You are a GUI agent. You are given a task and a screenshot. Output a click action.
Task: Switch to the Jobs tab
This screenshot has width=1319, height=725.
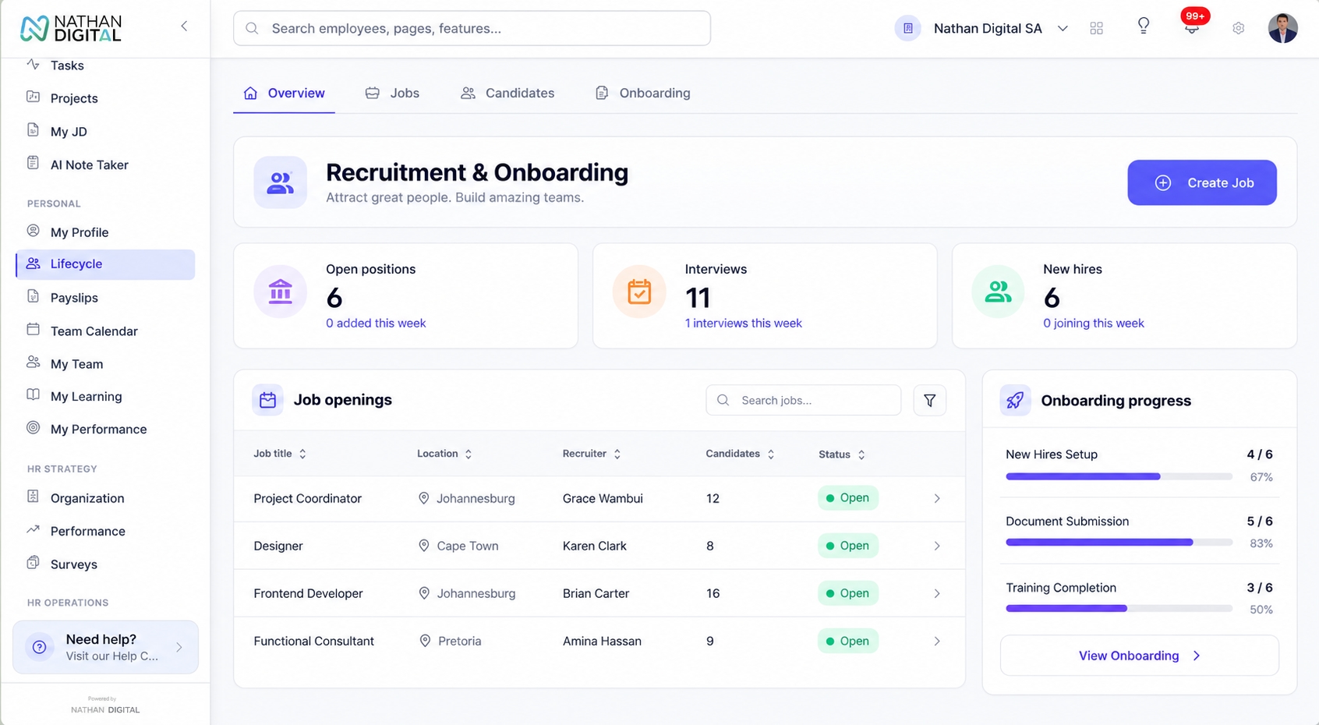coord(393,93)
